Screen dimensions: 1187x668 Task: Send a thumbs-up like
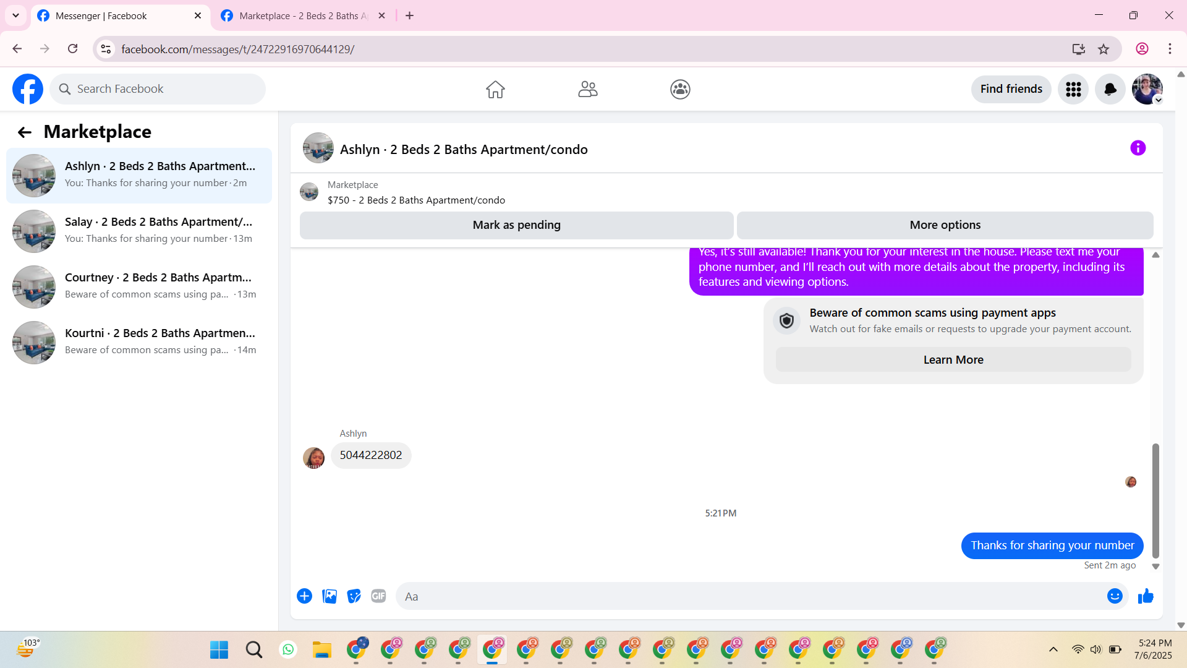(1146, 596)
